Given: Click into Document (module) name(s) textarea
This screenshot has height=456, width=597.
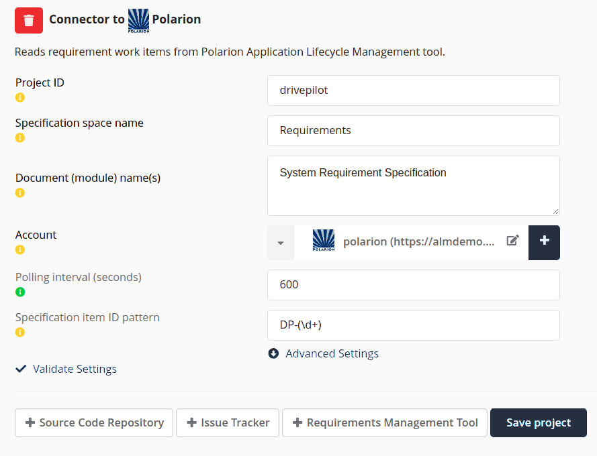Looking at the screenshot, I should point(414,186).
